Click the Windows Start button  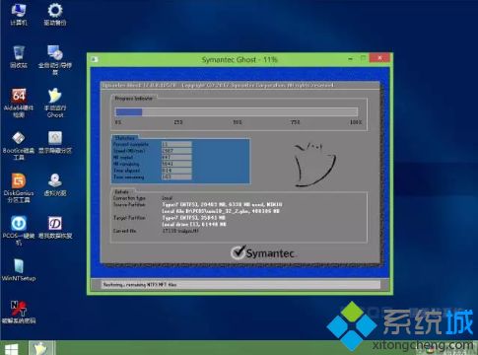tap(11, 349)
